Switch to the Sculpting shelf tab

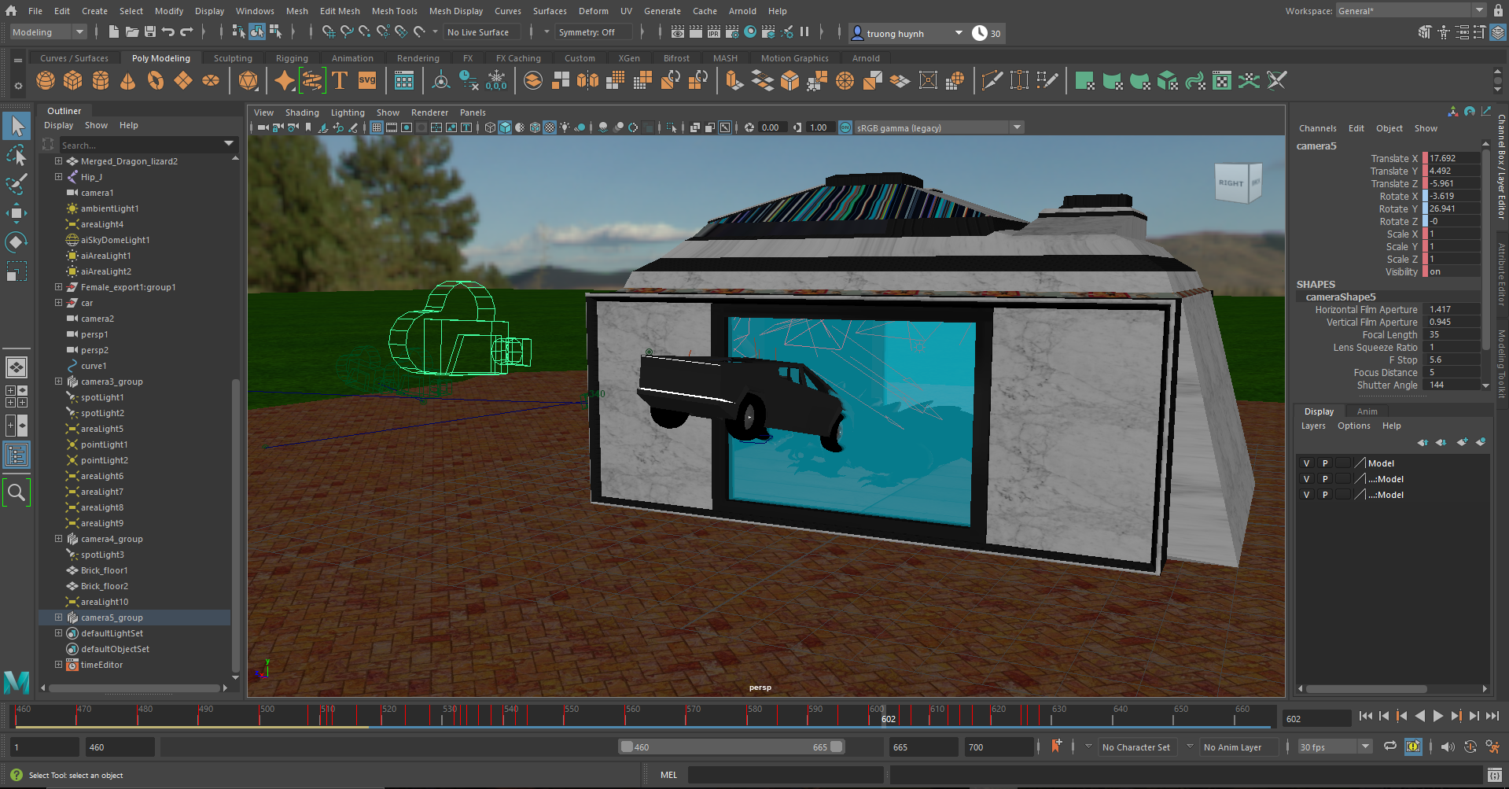click(233, 57)
